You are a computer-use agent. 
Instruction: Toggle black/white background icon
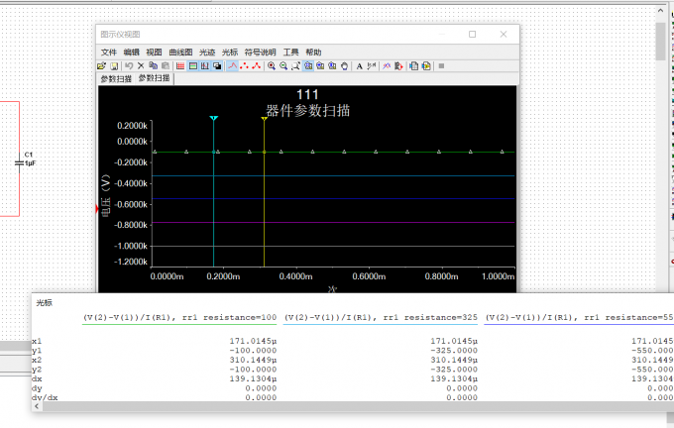click(217, 66)
